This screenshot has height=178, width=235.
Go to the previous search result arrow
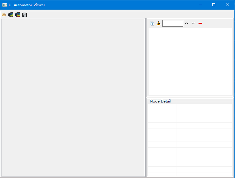tap(187, 23)
